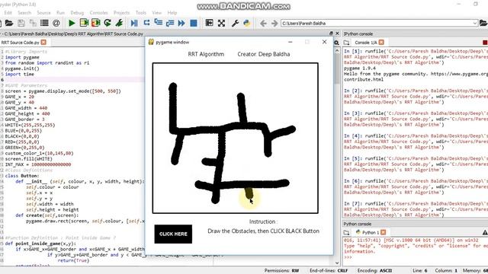Click the Permissions: RW status entry

pos(281,271)
